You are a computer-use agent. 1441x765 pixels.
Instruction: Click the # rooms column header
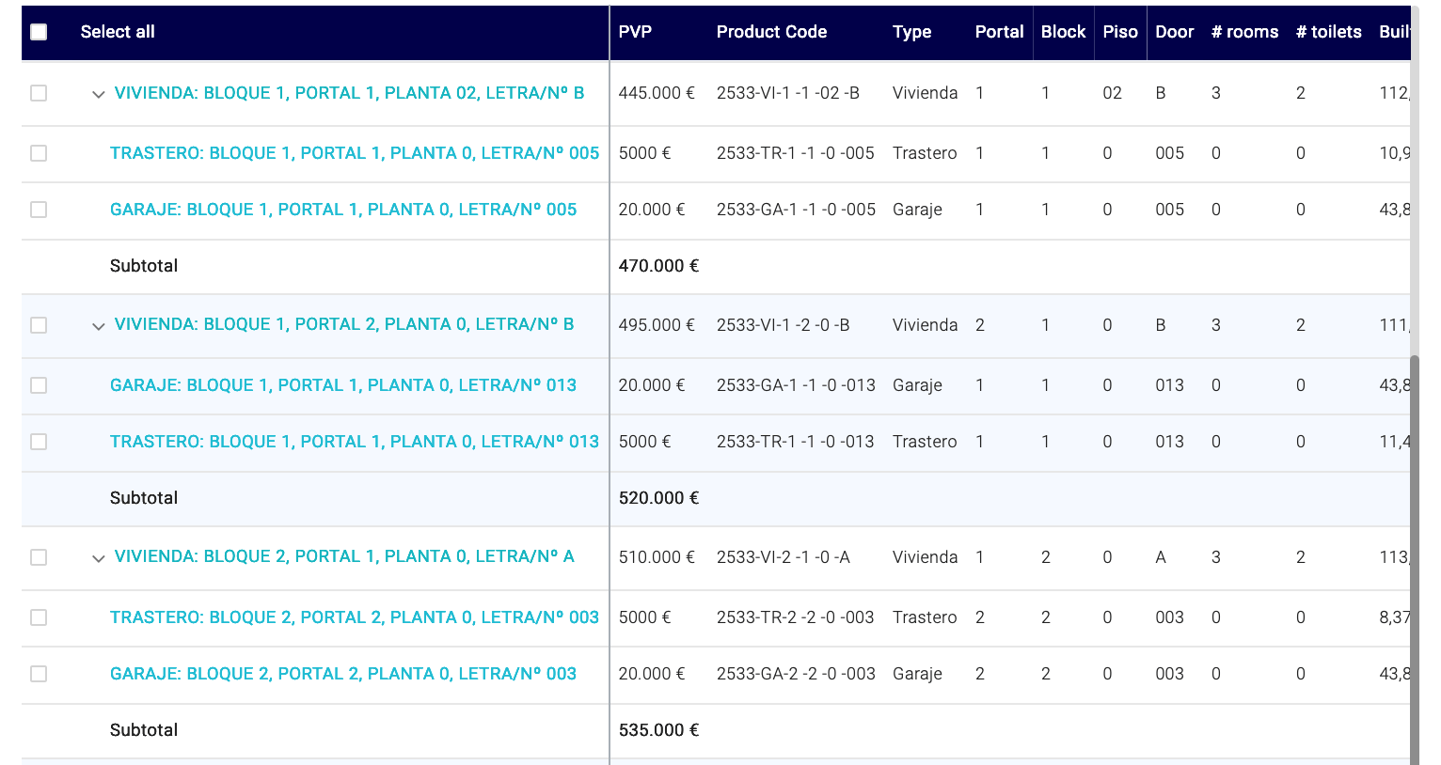1244,32
